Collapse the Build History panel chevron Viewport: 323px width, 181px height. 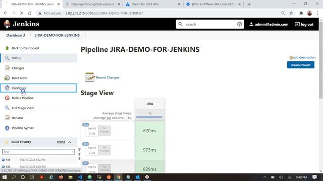point(70,142)
